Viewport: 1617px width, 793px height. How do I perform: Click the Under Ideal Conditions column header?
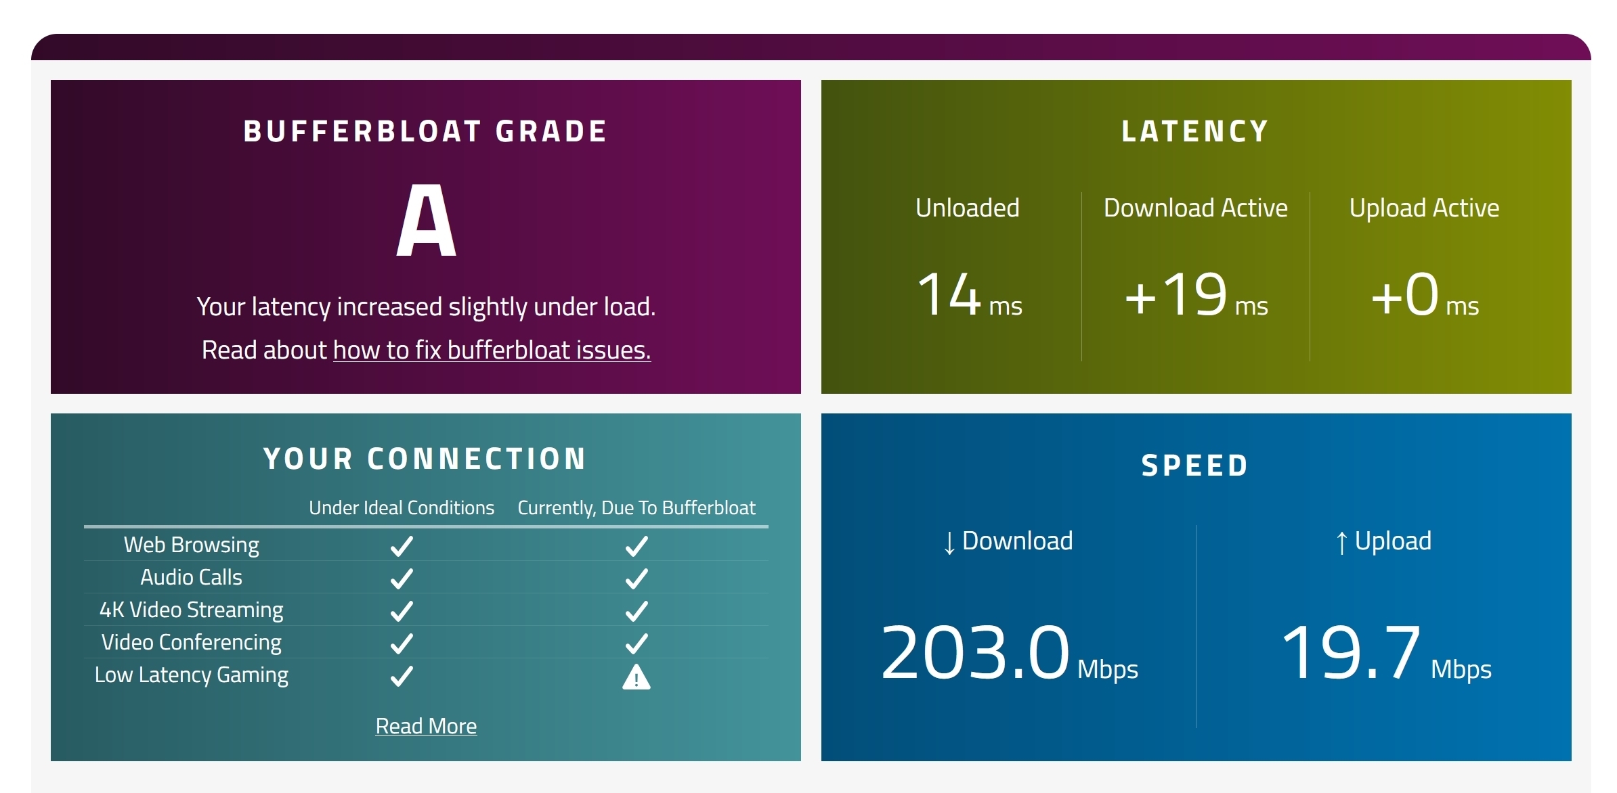tap(402, 507)
